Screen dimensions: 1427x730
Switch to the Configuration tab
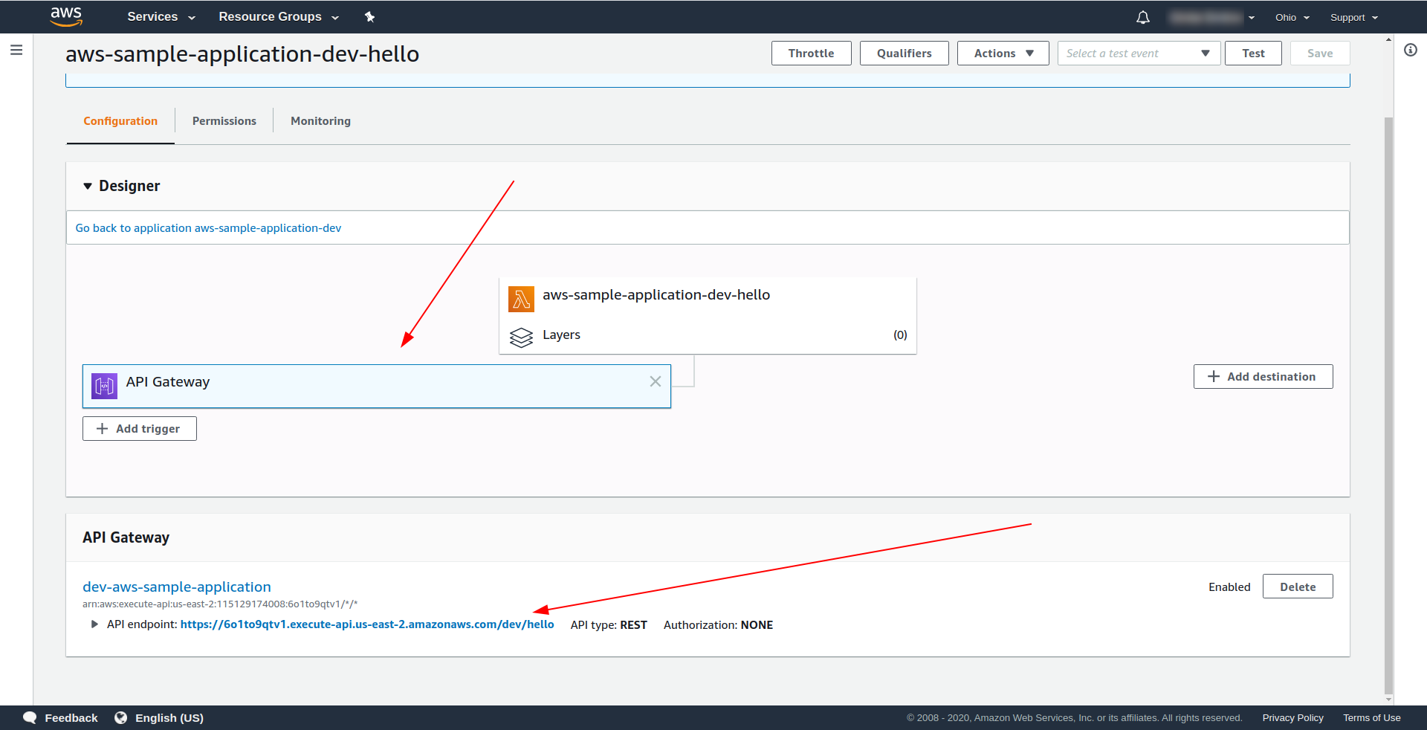[120, 121]
